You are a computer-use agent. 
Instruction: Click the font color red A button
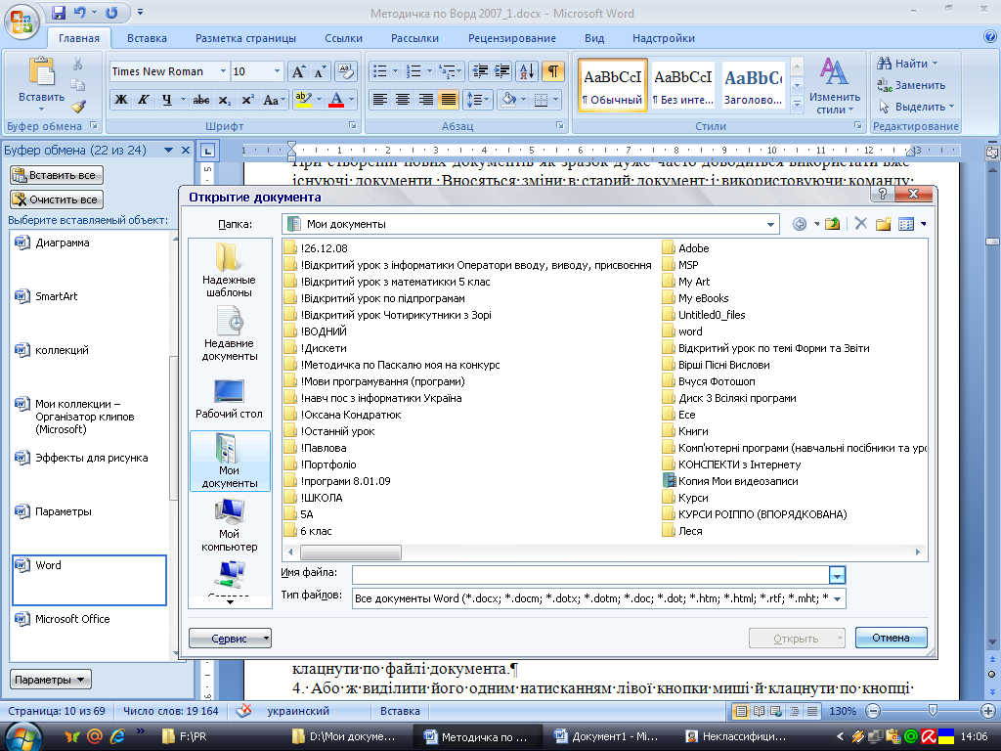[336, 100]
